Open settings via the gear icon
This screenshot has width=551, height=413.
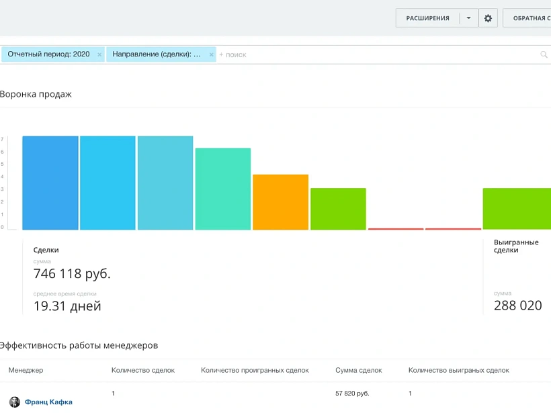(488, 18)
